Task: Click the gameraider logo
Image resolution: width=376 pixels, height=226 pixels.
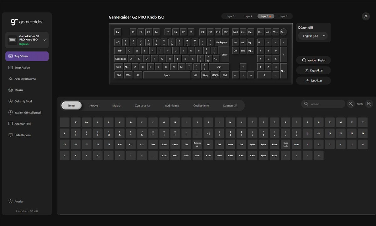Action: (27, 22)
